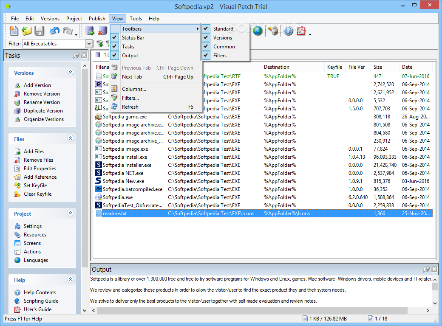Click the Open Project folder icon

tap(27, 31)
